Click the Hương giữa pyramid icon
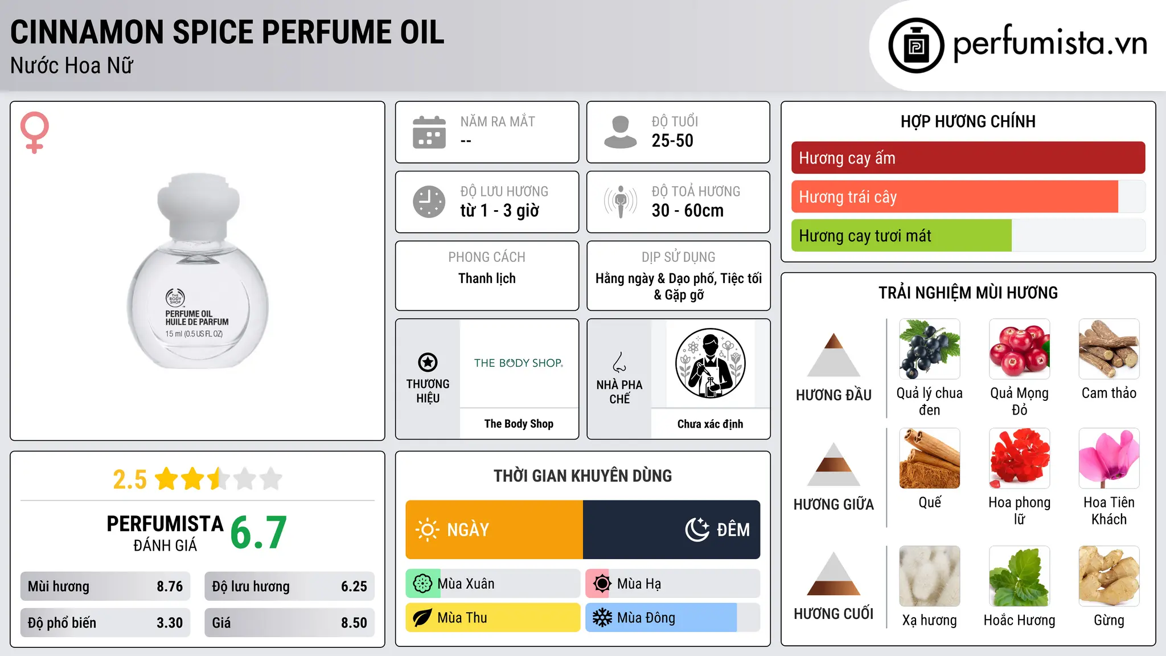Image resolution: width=1166 pixels, height=656 pixels. pyautogui.click(x=834, y=464)
